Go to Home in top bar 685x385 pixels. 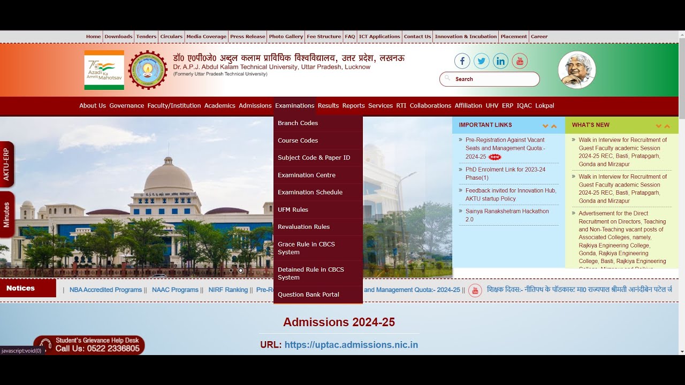pyautogui.click(x=94, y=36)
